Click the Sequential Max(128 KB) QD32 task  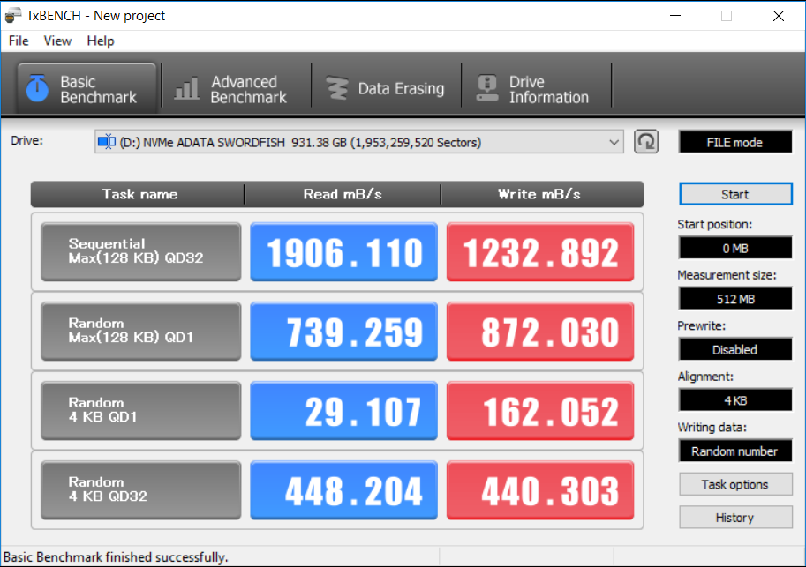[x=140, y=251]
